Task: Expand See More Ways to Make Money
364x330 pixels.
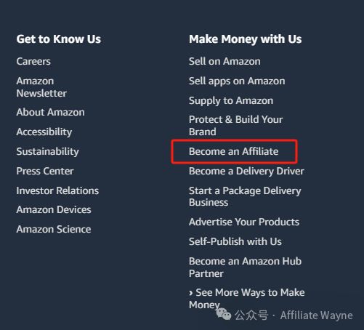Action: pyautogui.click(x=246, y=299)
